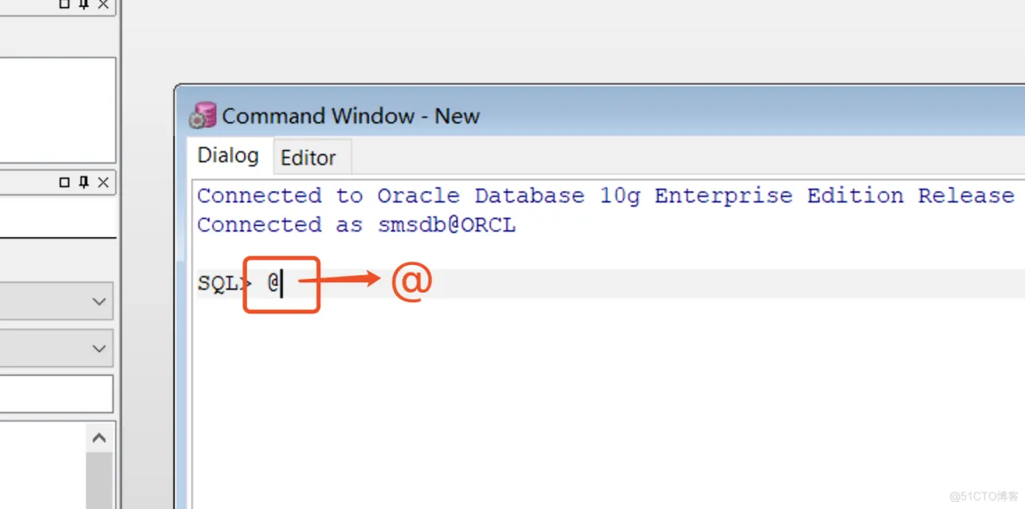1025x509 pixels.
Task: Click the "Connected to Oracle Database" output line
Action: tap(604, 196)
